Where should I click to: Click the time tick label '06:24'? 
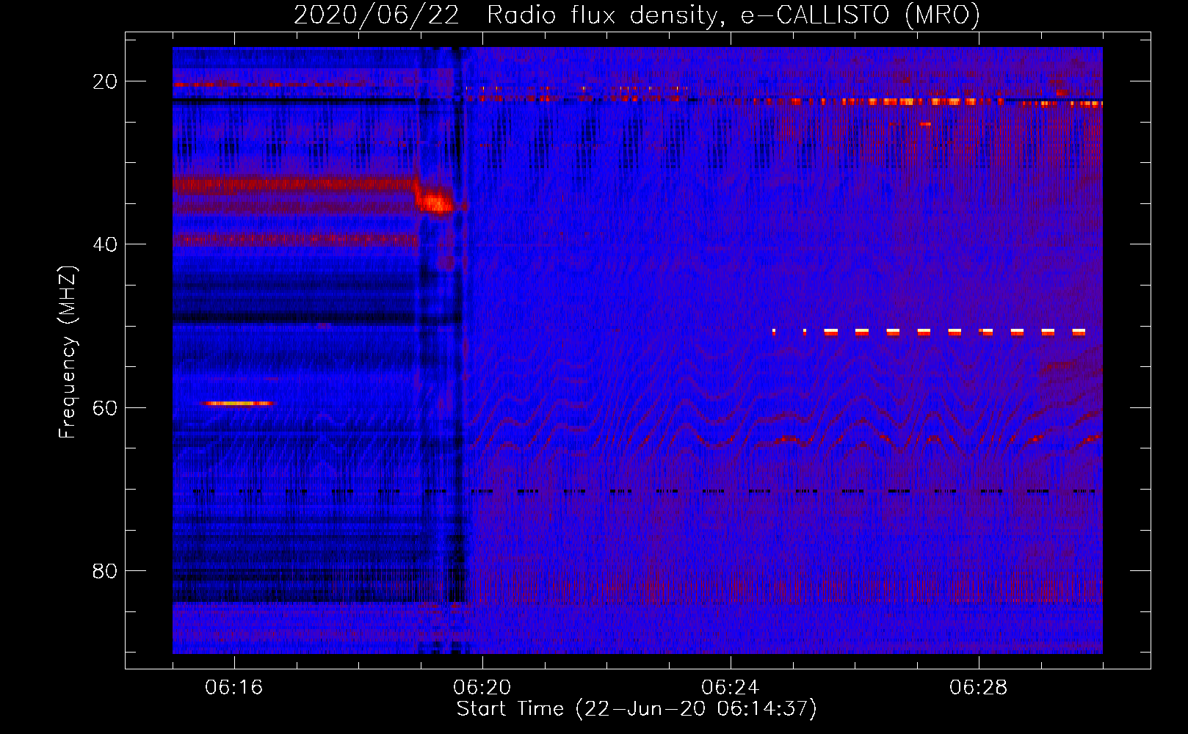tap(731, 688)
